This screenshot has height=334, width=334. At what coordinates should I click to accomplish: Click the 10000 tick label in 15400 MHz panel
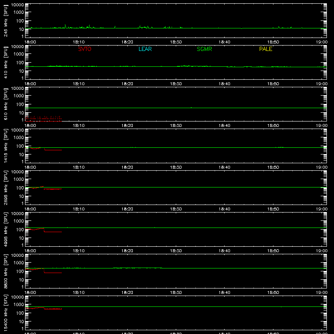[x=18, y=297]
